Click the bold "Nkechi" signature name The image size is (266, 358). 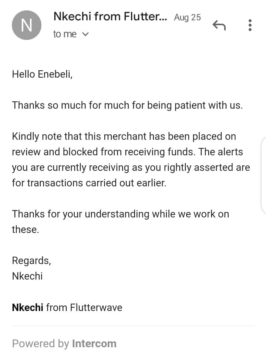pyautogui.click(x=27, y=307)
